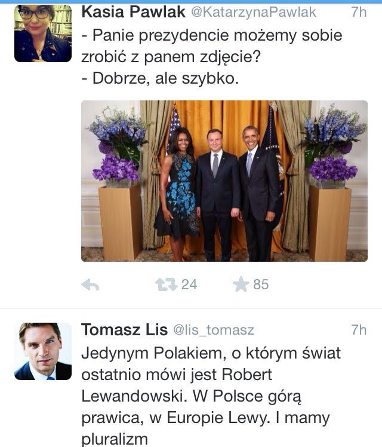Tap the "Lewandowski. W Polsce górą" line
The image size is (382, 447).
[x=184, y=396]
